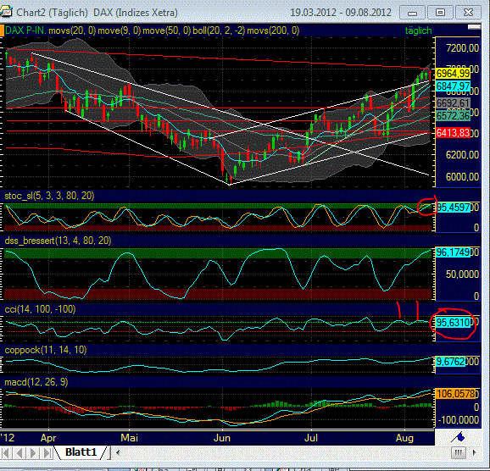This screenshot has height=471, width=490.
Task: Click the date range 19.03.2012 - 09.08.2012
Action: pos(341,13)
